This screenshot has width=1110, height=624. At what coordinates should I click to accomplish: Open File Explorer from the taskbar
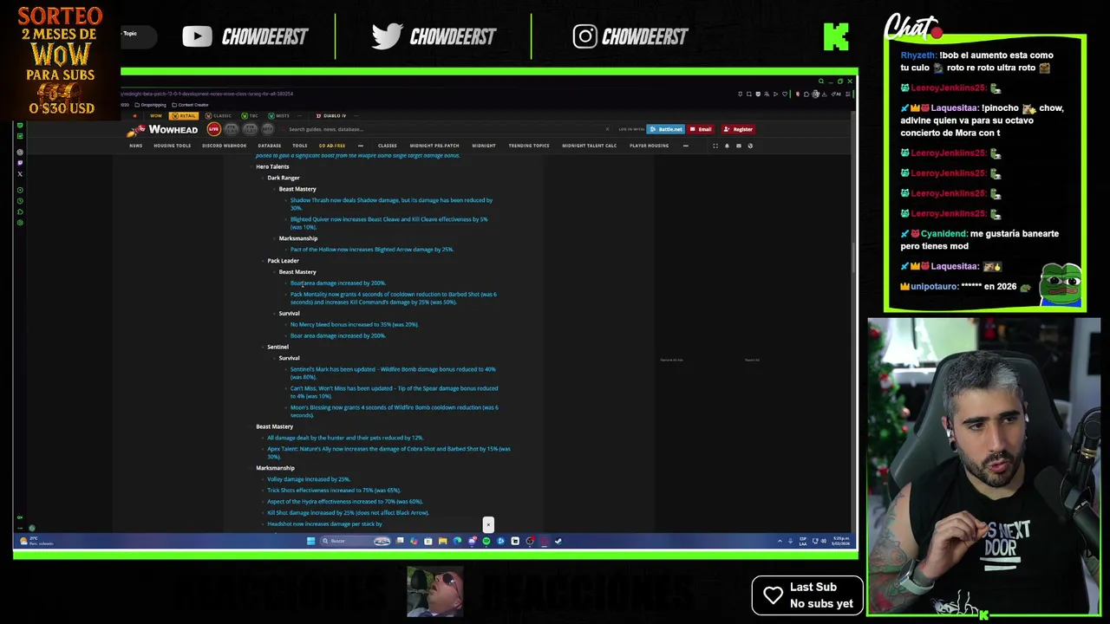pyautogui.click(x=443, y=541)
